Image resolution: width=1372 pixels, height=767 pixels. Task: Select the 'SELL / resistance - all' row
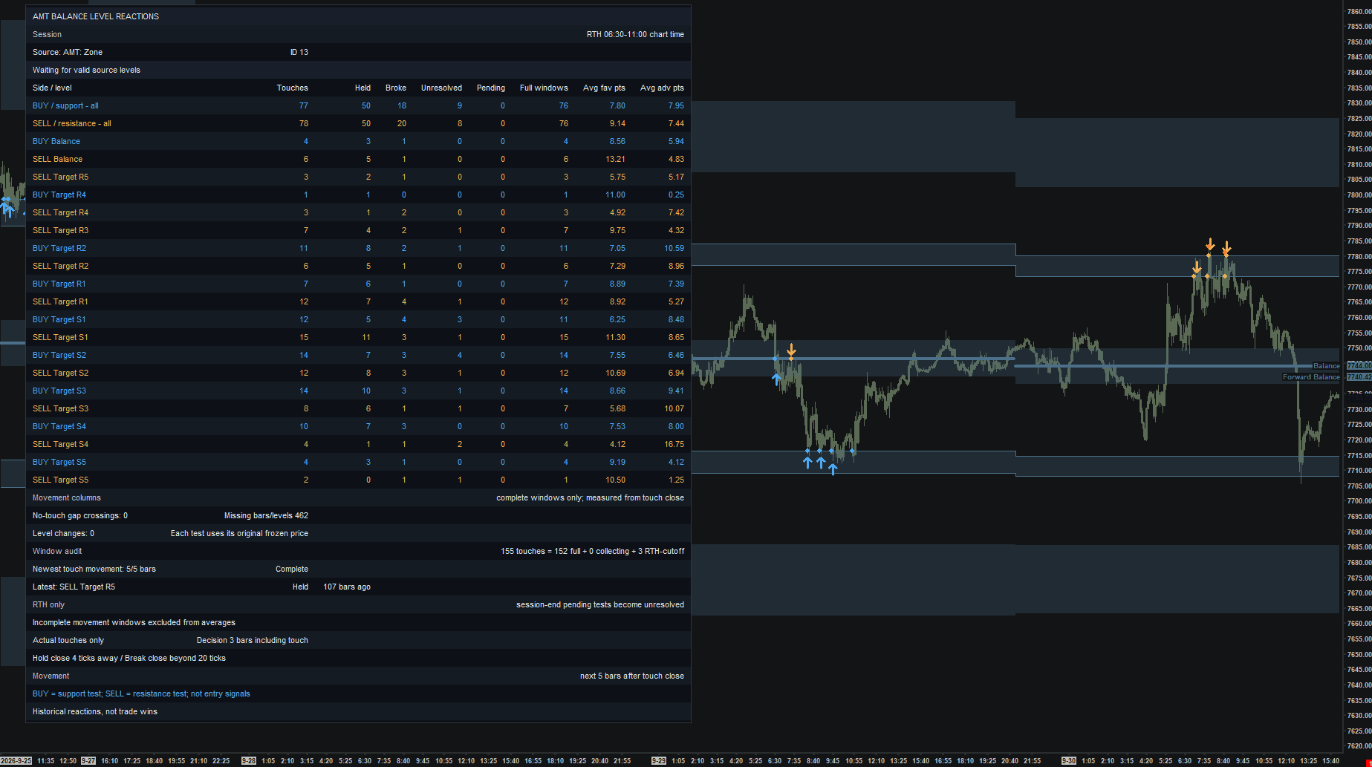[358, 123]
